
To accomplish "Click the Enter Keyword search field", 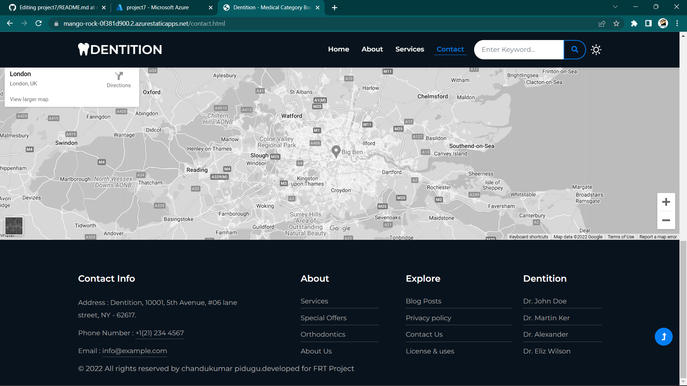I will [519, 50].
